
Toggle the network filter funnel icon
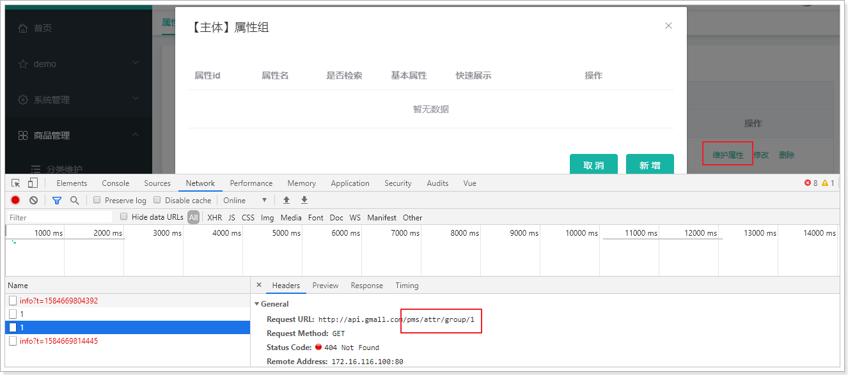tap(57, 200)
